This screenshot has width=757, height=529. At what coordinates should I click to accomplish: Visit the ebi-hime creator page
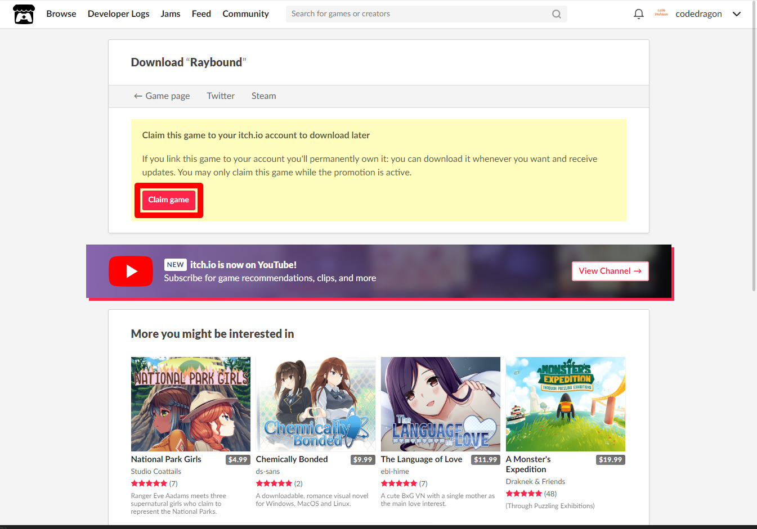click(395, 472)
